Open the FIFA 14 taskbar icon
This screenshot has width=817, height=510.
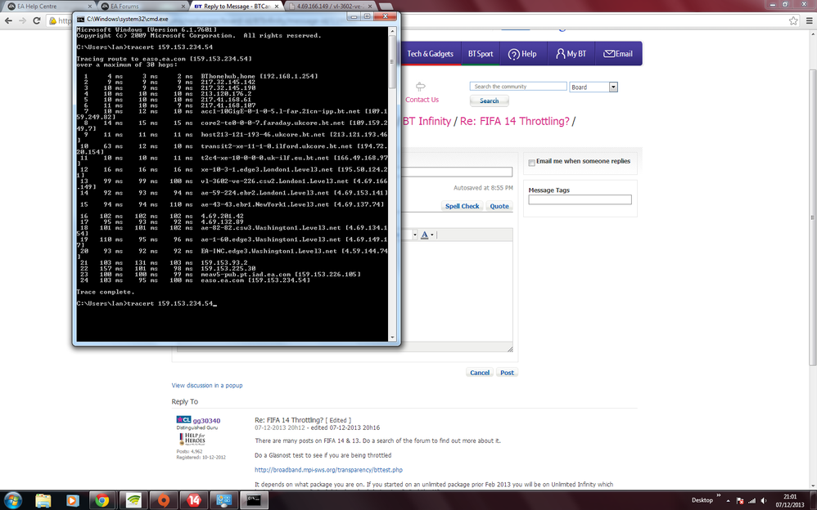coord(194,501)
